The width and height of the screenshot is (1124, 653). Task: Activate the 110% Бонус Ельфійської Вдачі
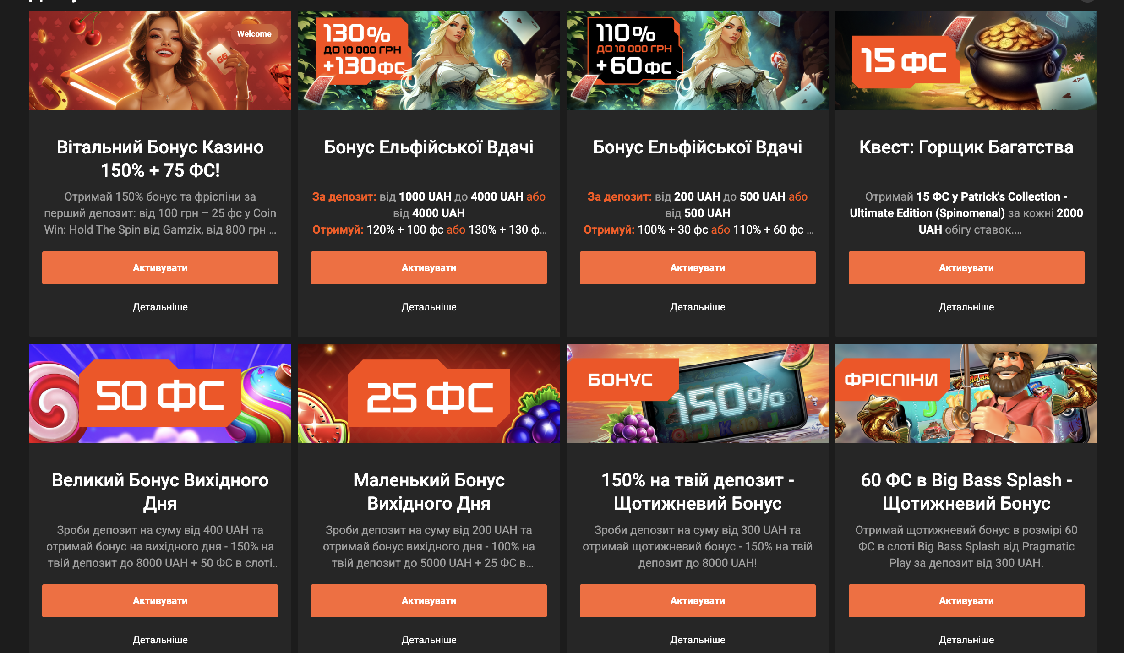point(698,268)
